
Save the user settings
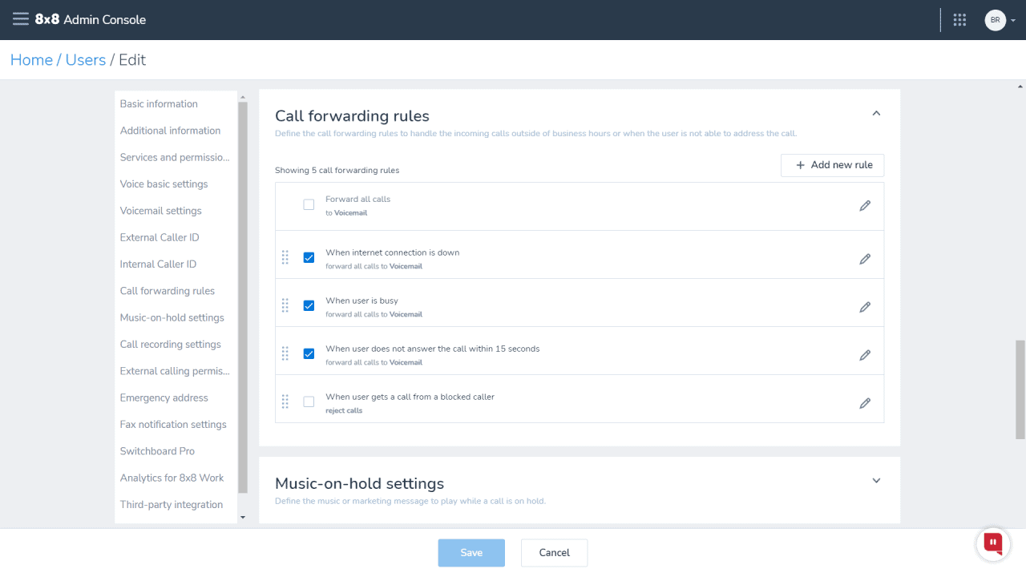[x=471, y=552]
